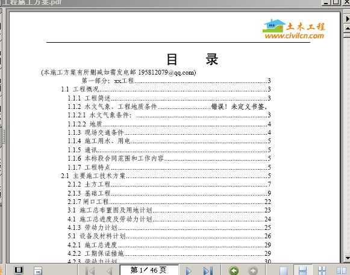Go to previous page arrow

(x=110, y=271)
